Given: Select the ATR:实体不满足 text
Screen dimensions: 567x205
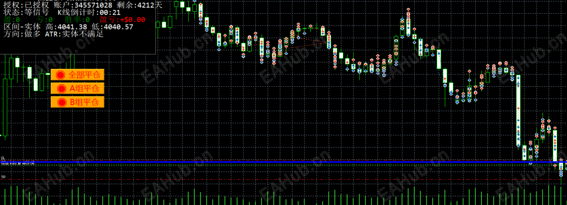Looking at the screenshot, I should (x=75, y=34).
